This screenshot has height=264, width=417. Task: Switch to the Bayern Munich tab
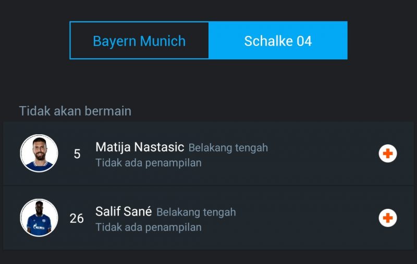[x=139, y=41]
